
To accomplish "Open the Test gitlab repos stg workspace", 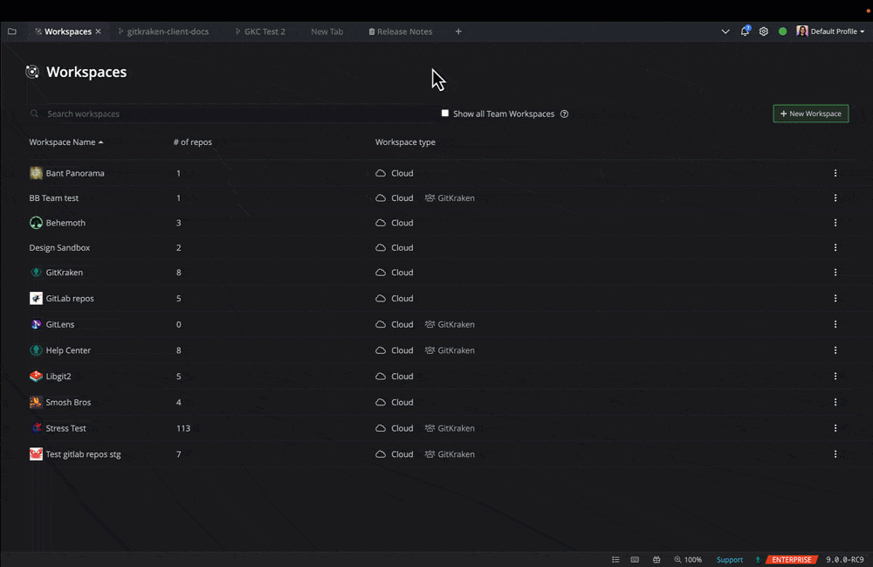I will pos(83,454).
